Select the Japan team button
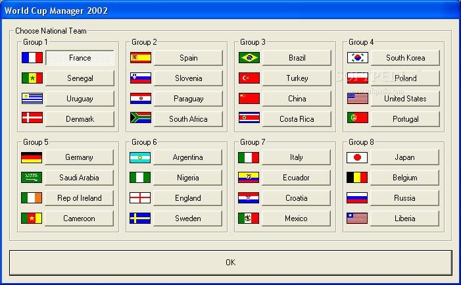Image resolution: width=461 pixels, height=285 pixels. tap(405, 157)
